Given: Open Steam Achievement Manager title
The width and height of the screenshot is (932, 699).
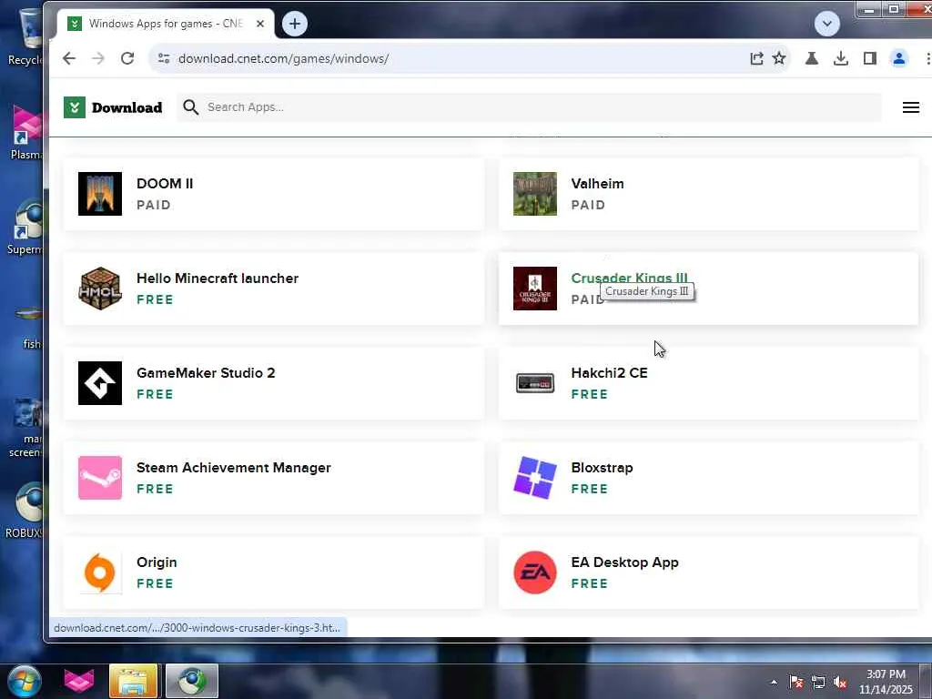Looking at the screenshot, I should 234,468.
